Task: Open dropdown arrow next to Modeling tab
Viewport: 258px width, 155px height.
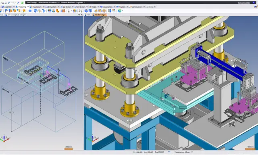Action: pyautogui.click(x=28, y=7)
